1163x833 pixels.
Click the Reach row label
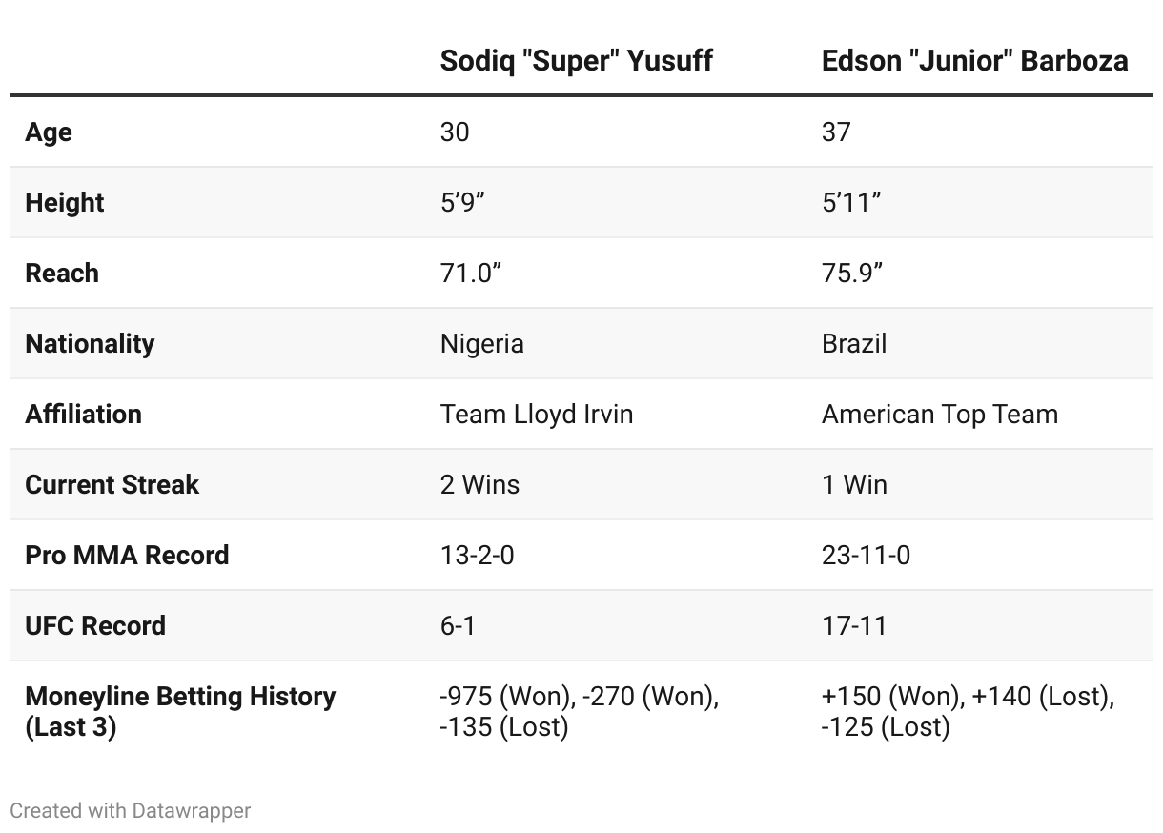pyautogui.click(x=62, y=273)
